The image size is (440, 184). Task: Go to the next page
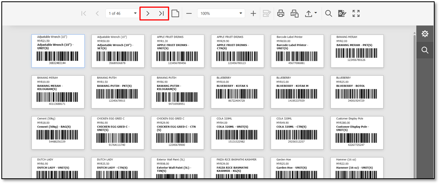coord(148,13)
